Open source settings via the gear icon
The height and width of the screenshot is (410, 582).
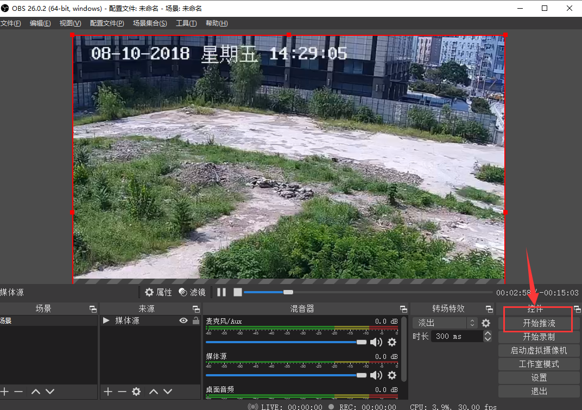(x=136, y=392)
